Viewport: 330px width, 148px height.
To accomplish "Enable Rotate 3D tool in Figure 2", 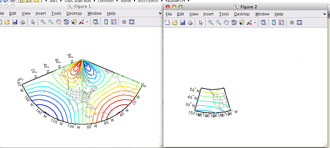I will (234, 22).
